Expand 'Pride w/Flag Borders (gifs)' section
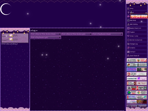 46,38
